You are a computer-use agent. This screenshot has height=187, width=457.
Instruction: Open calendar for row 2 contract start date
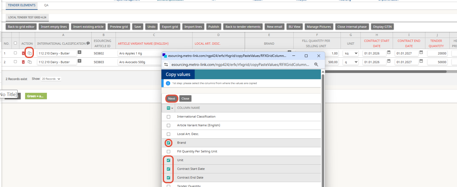(x=389, y=61)
